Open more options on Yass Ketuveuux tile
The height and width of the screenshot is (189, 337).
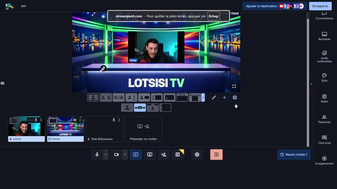coord(119,120)
